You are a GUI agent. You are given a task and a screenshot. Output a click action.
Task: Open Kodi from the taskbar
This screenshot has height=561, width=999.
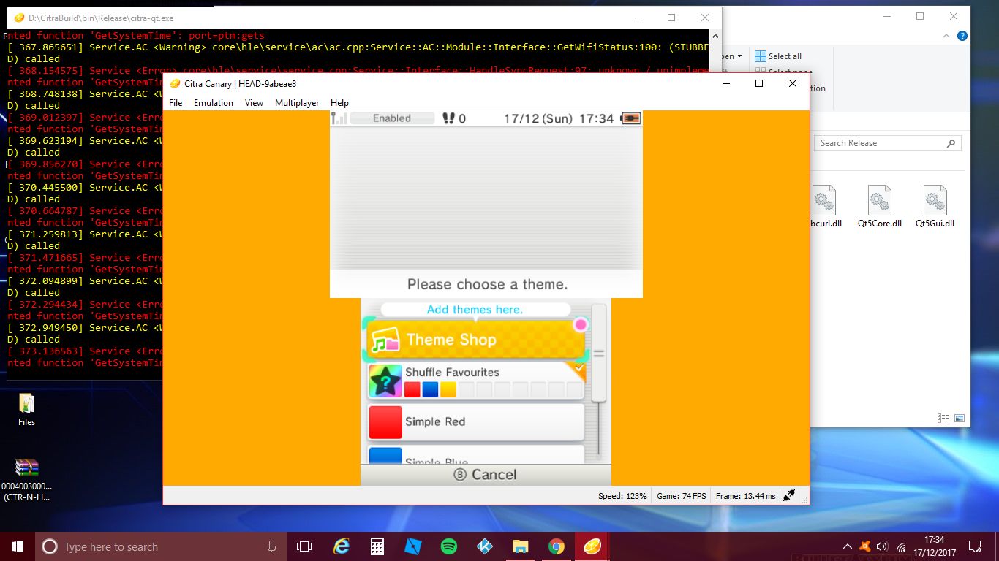[484, 546]
